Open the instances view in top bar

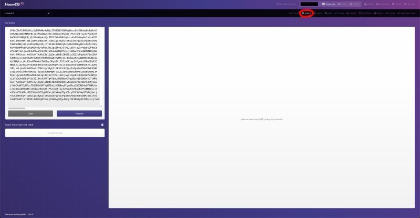(329, 4)
